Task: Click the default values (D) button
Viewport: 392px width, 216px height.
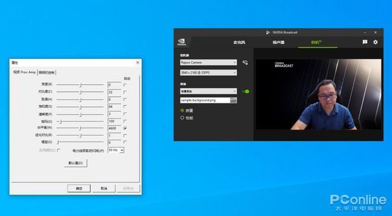Action: 75,163
